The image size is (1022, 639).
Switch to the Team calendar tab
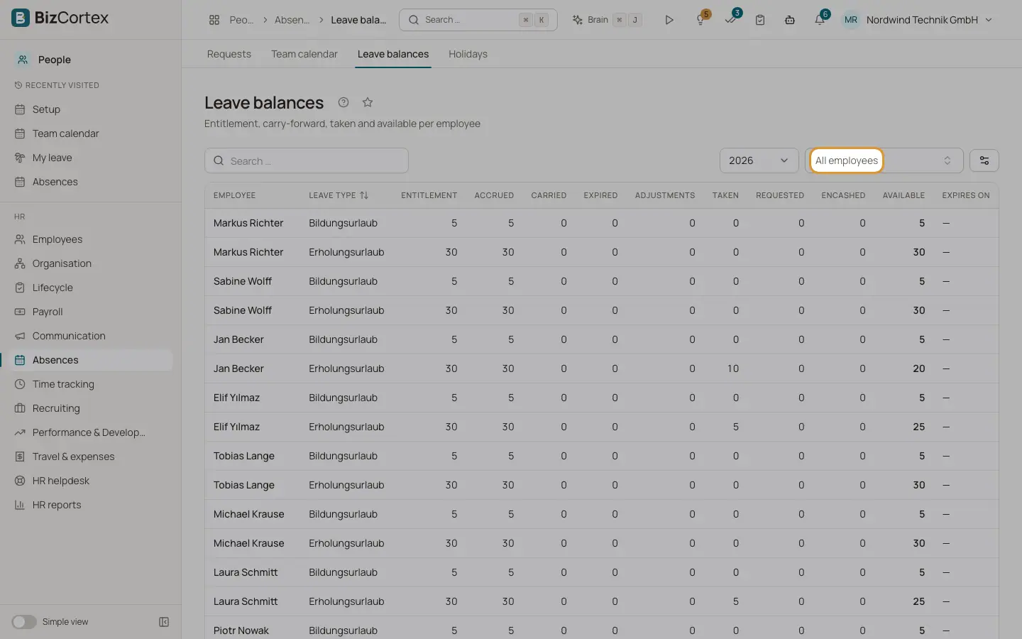click(304, 54)
